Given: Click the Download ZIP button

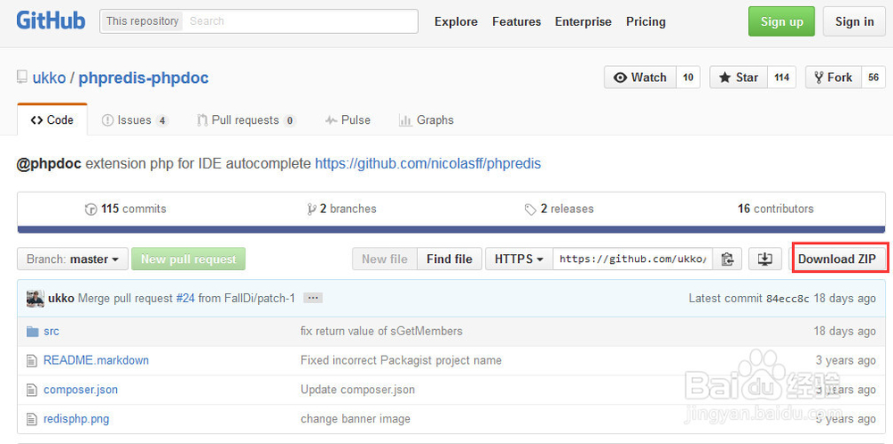Looking at the screenshot, I should [x=837, y=259].
